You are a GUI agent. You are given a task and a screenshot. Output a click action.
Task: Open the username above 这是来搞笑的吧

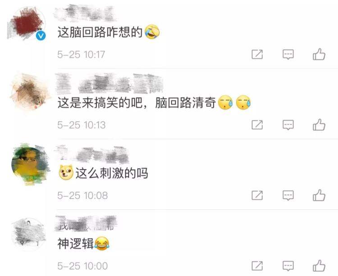pos(110,83)
